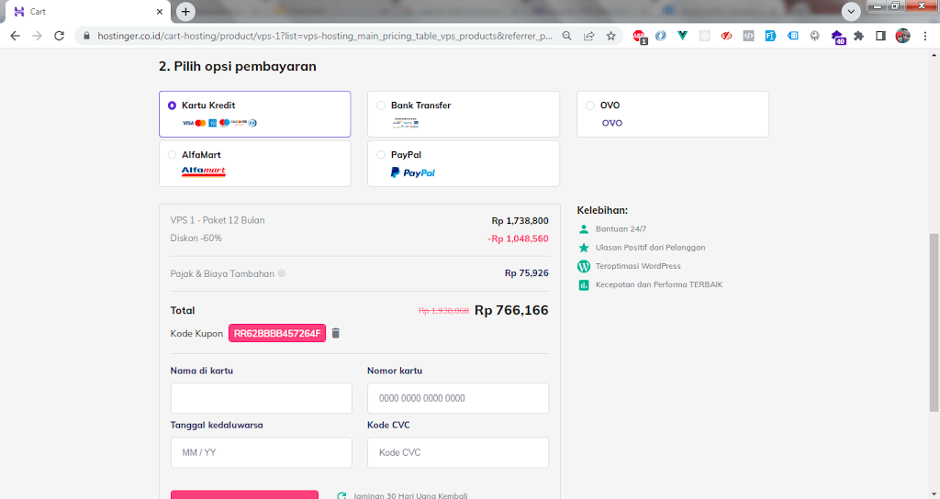Viewport: 940px width, 499px height.
Task: Focus the Nomor kartu field
Action: click(x=458, y=398)
